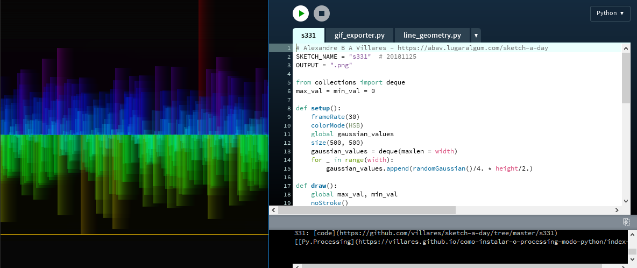Click the copy console output icon
The image size is (637, 268).
[626, 222]
